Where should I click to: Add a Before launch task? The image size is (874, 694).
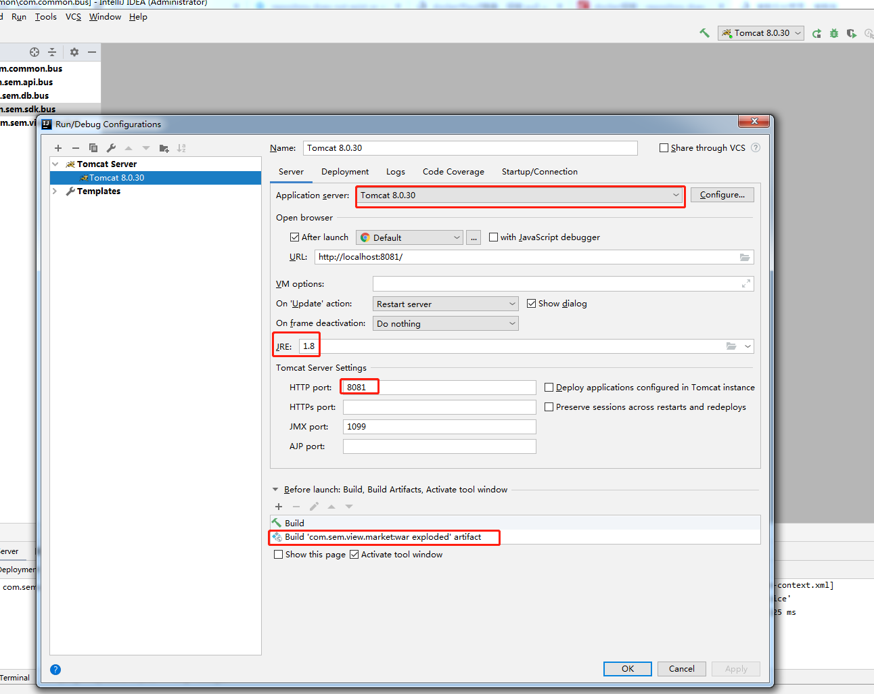click(279, 507)
